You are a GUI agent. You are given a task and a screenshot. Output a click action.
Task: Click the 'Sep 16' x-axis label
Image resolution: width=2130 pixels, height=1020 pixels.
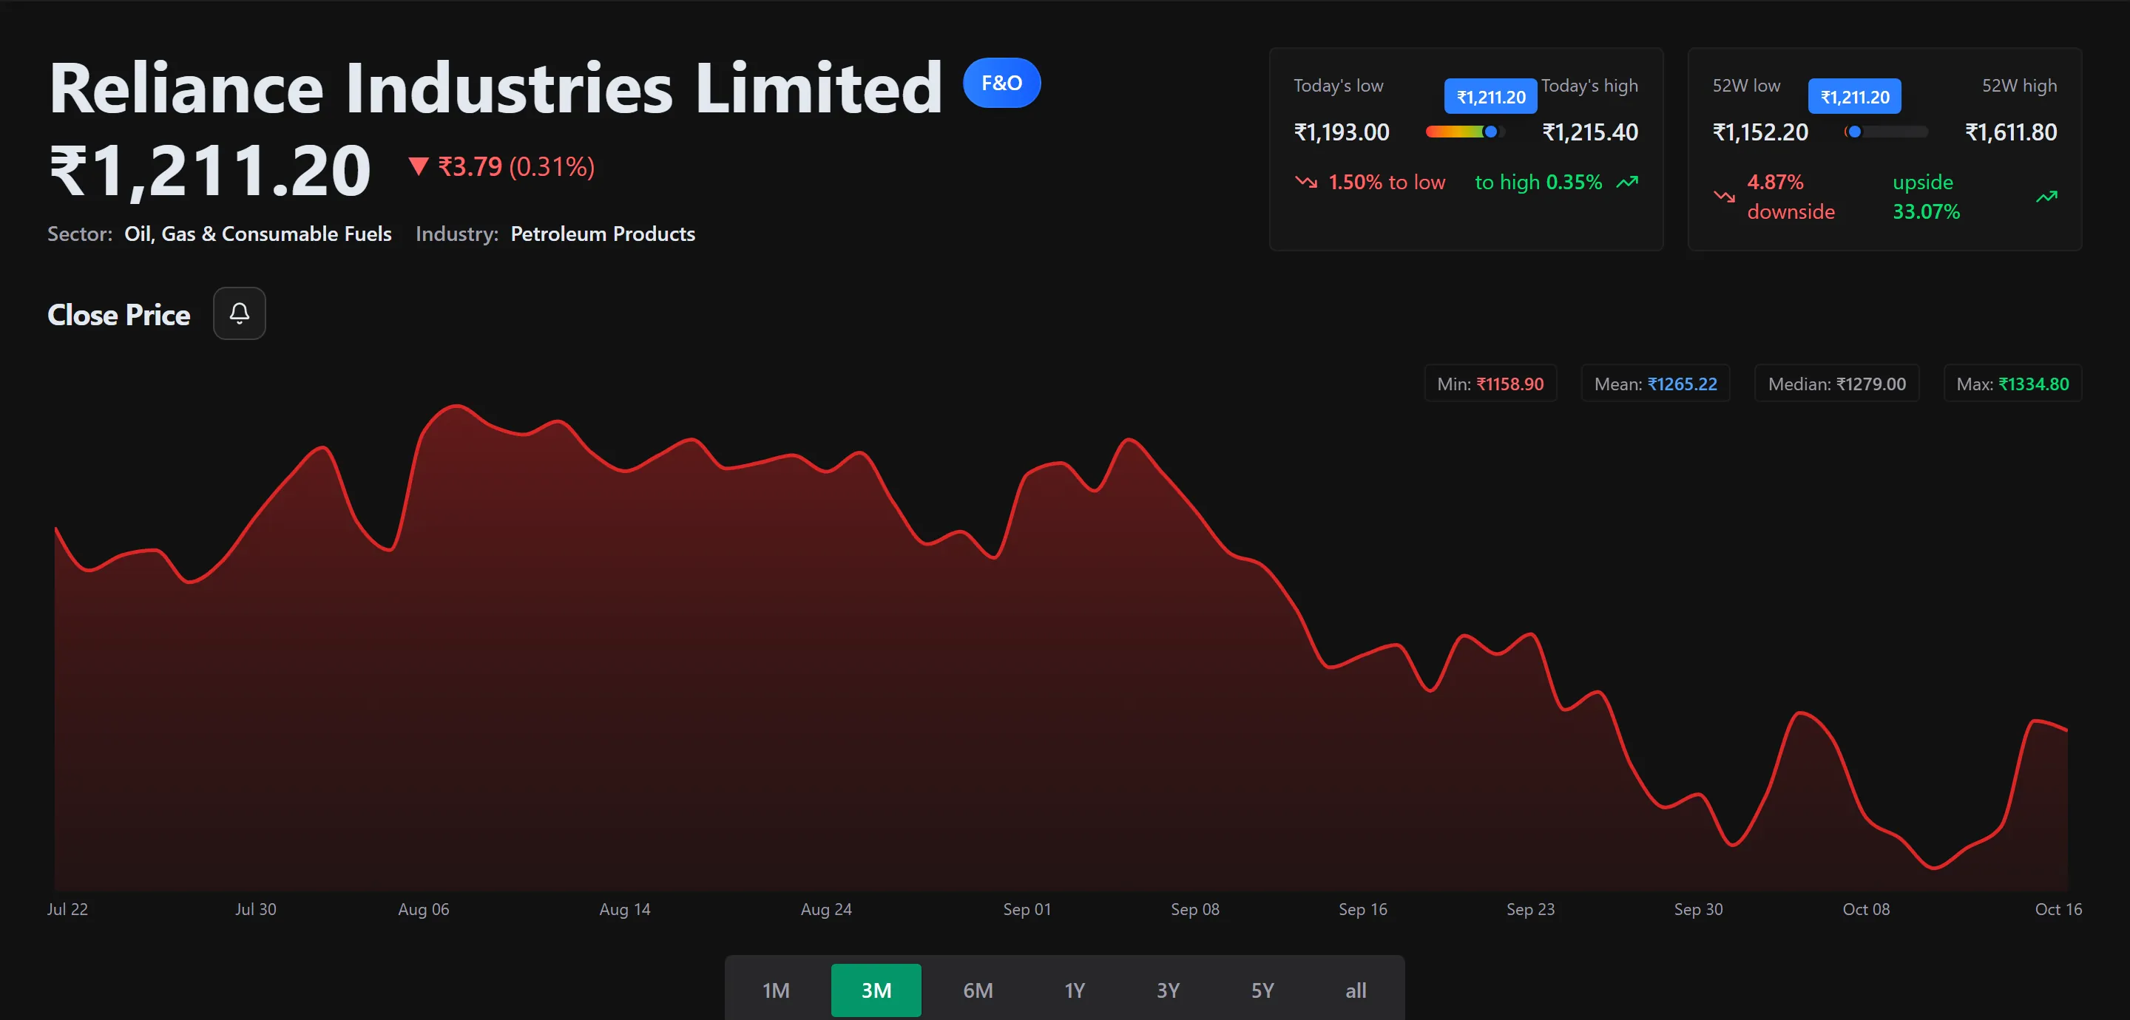click(x=1362, y=909)
